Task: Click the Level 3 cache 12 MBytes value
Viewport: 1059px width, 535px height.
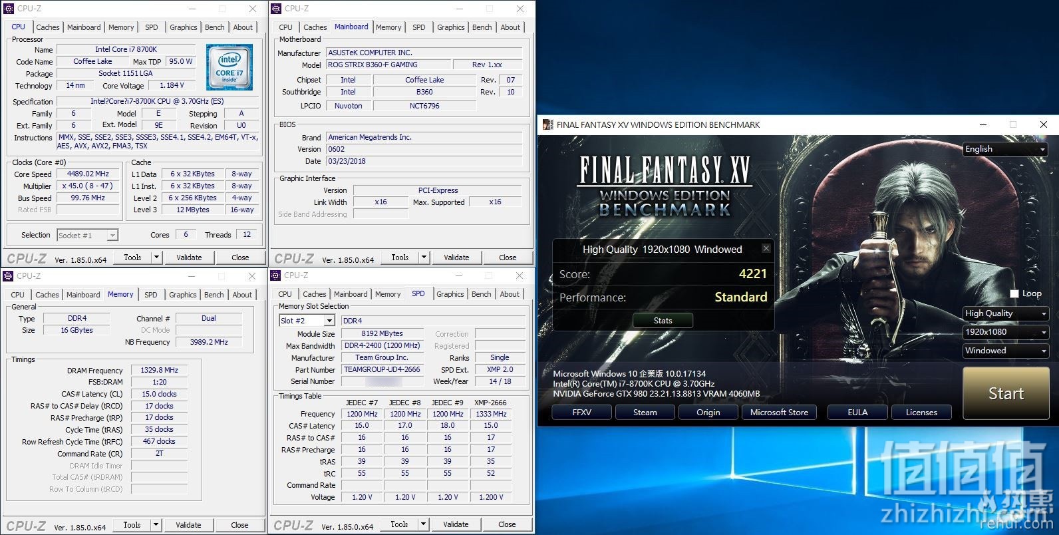Action: [x=192, y=210]
